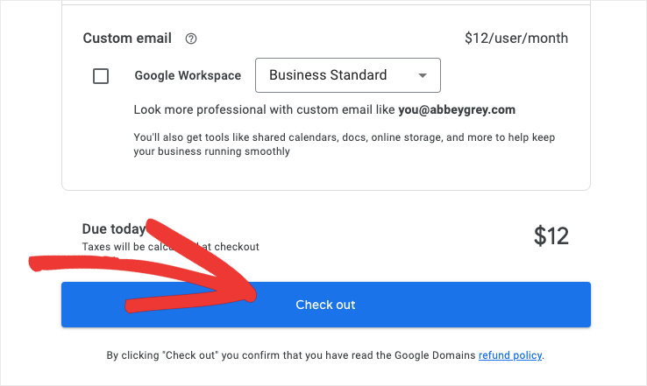The height and width of the screenshot is (386, 647).
Task: Click the you@abbeygrey.com example email text
Action: tap(457, 109)
